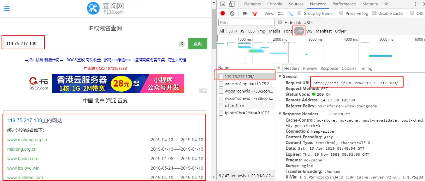Open the Performance tab
The height and width of the screenshot is (181, 425).
pos(344,4)
